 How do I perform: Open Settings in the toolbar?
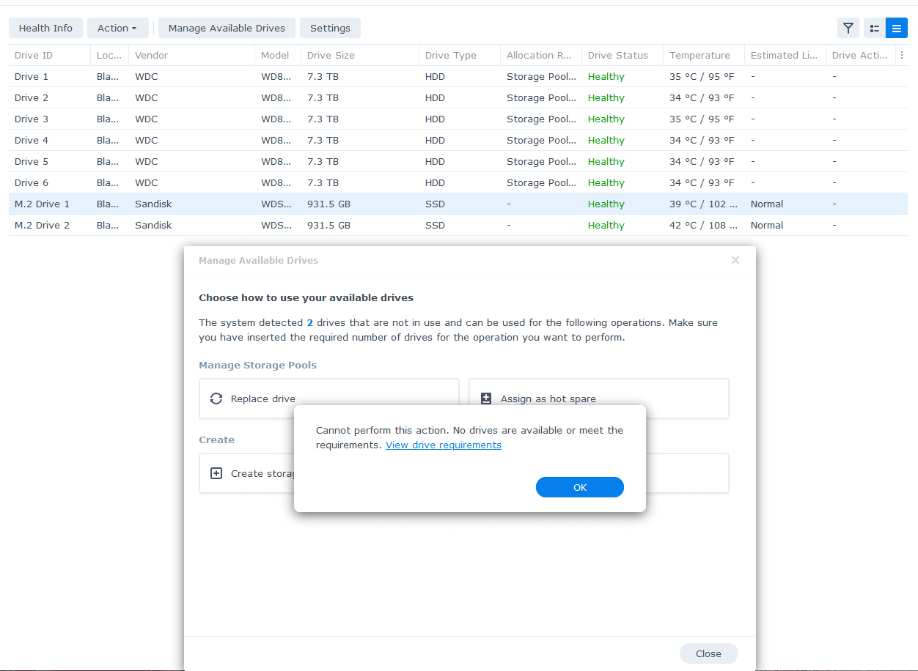tap(330, 28)
